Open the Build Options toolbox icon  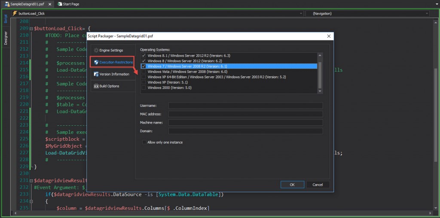click(96, 86)
